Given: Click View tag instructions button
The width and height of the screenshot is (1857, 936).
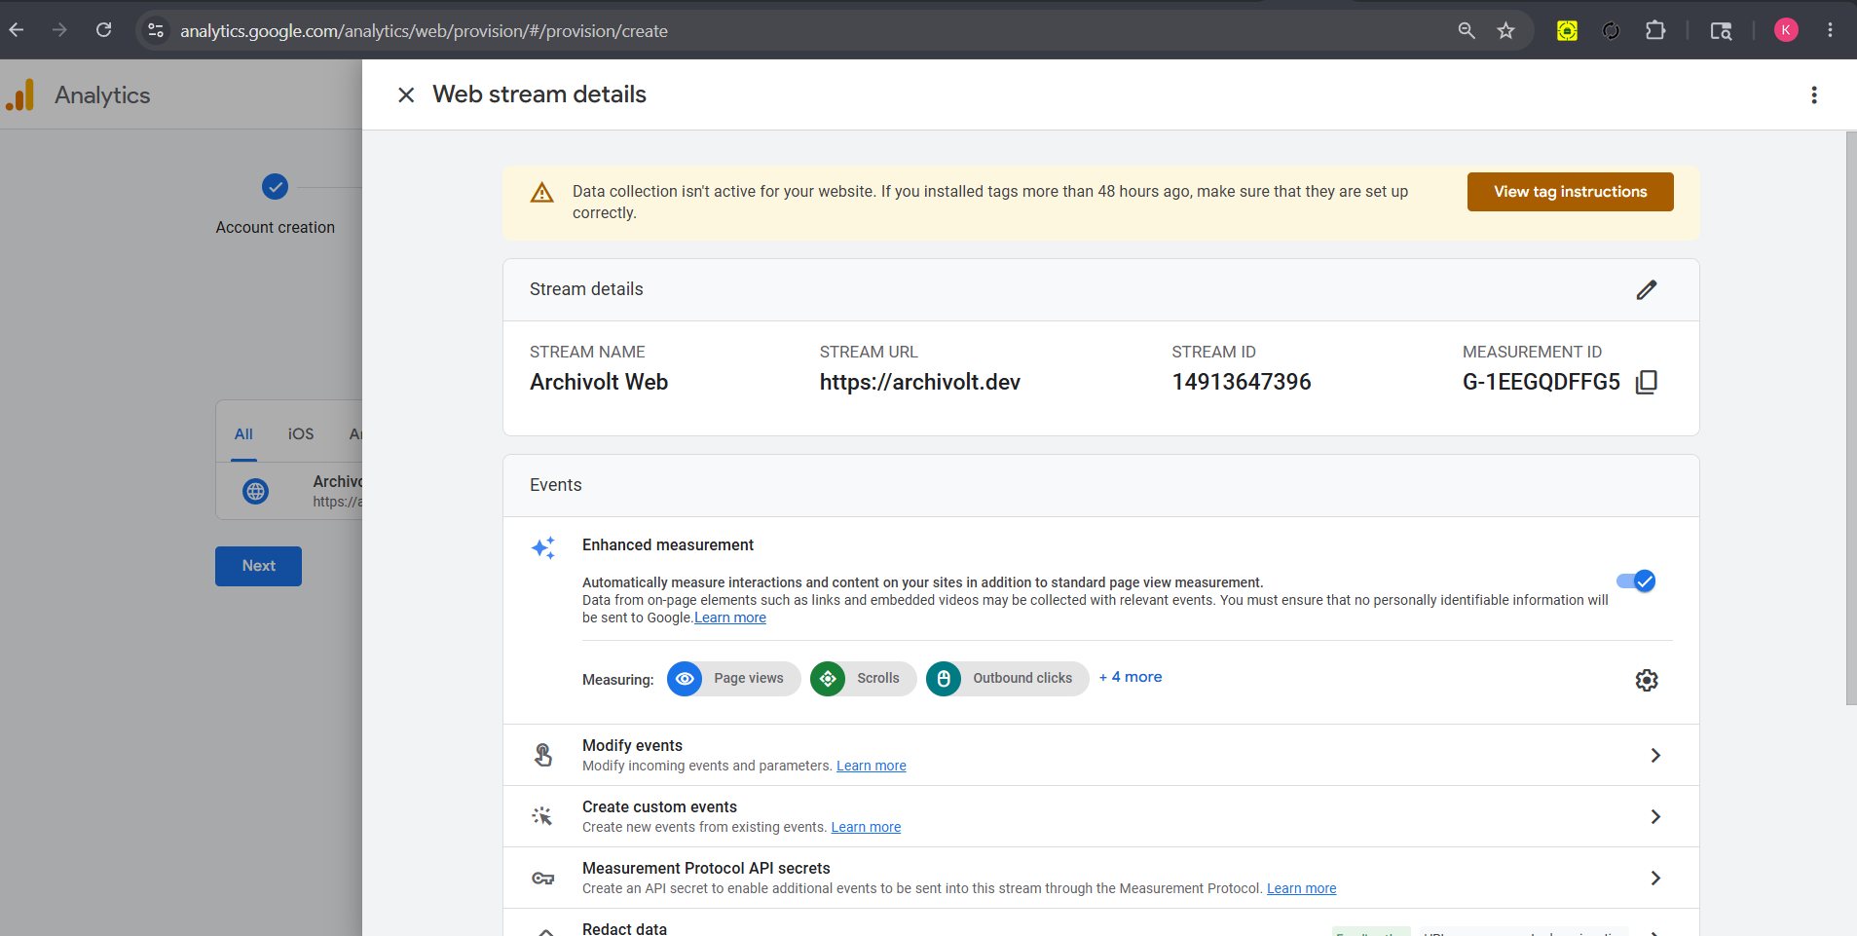Looking at the screenshot, I should 1570,192.
